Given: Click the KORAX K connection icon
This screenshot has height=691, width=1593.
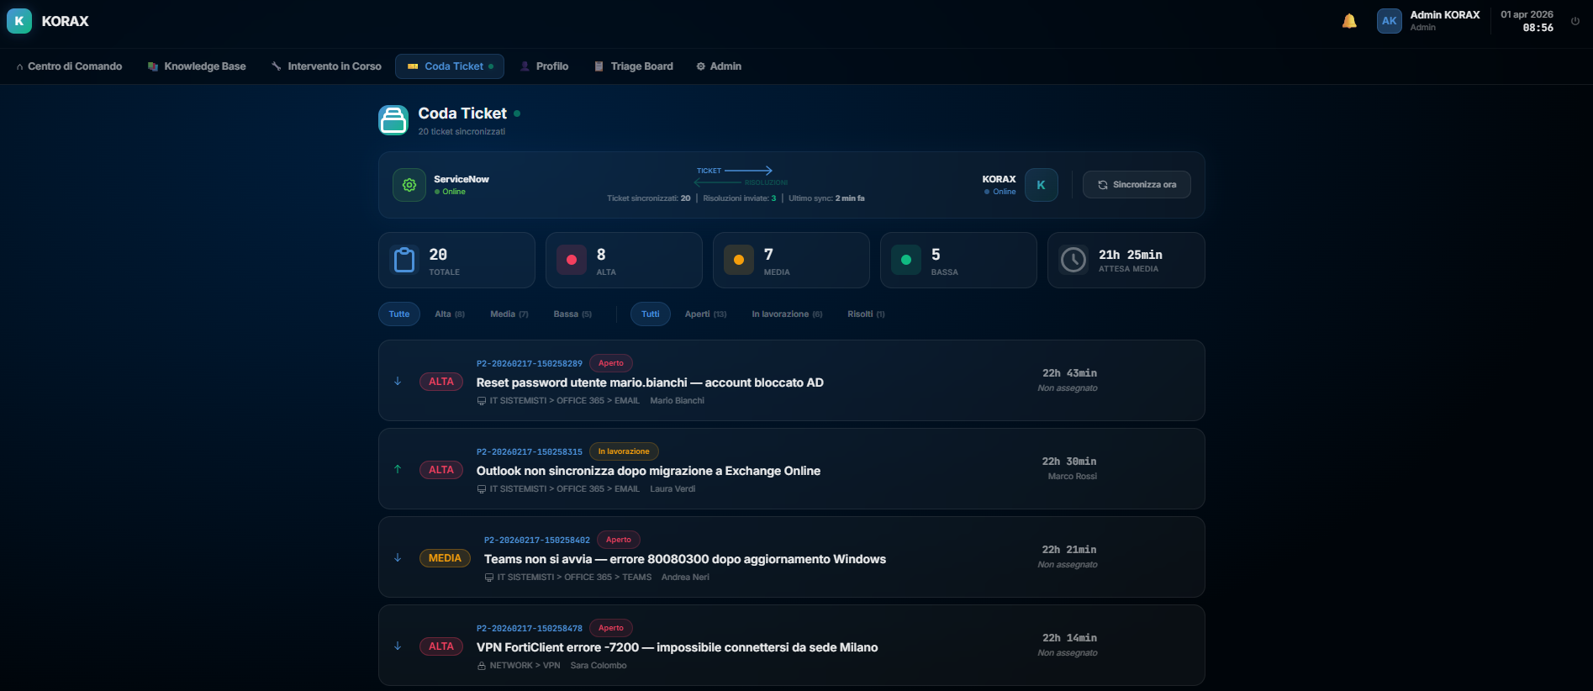Looking at the screenshot, I should coord(1042,185).
